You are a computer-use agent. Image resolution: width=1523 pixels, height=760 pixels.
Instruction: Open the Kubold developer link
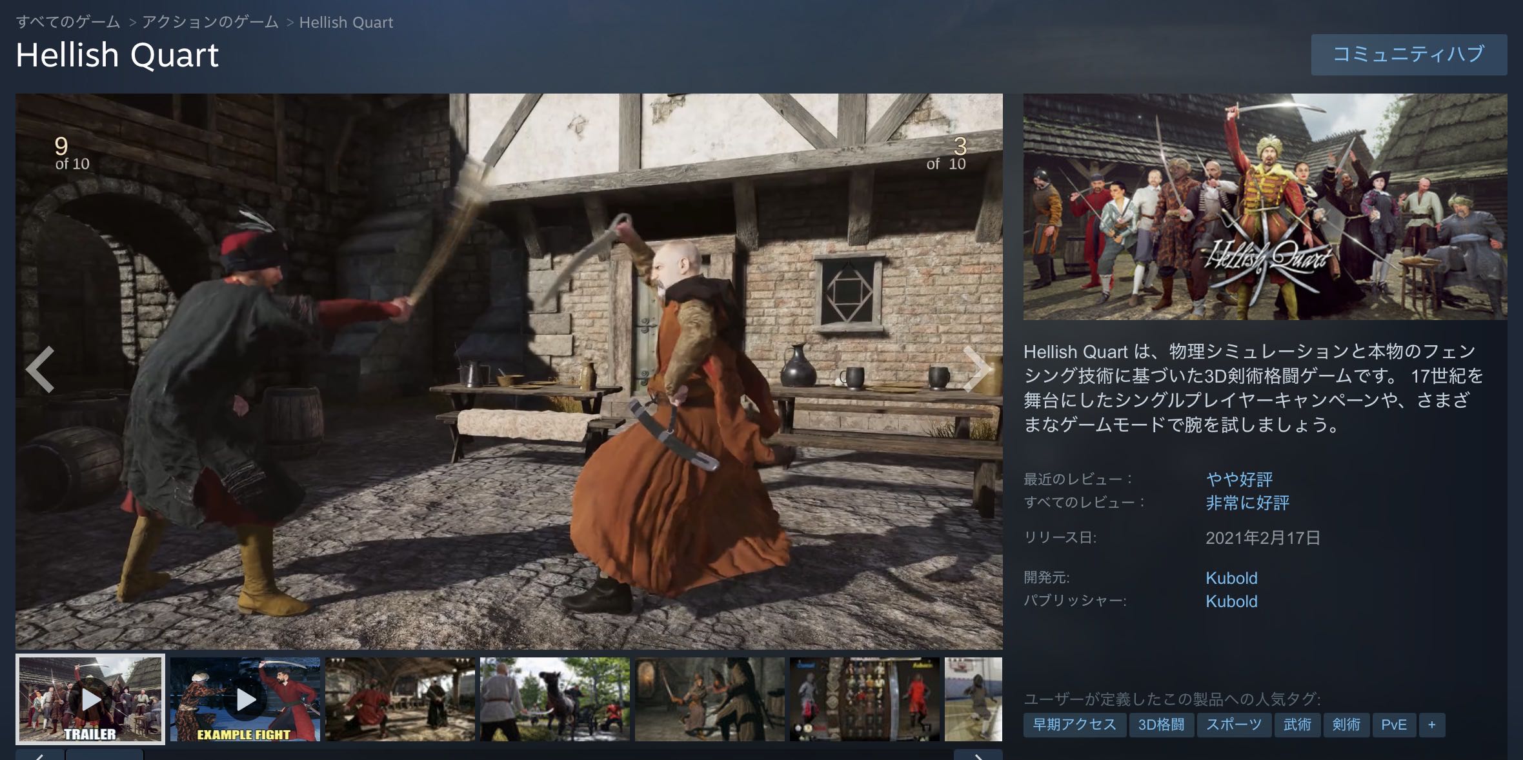[x=1231, y=578]
